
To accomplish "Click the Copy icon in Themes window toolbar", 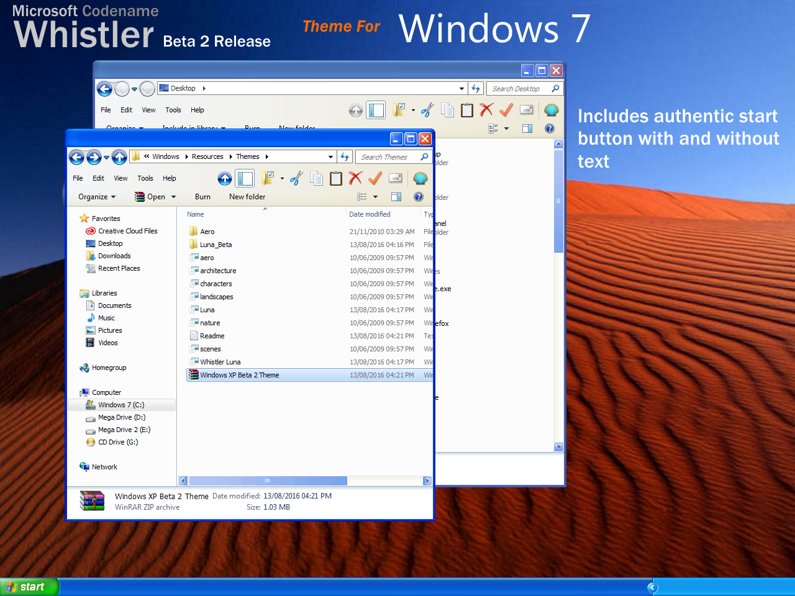I will click(x=317, y=179).
